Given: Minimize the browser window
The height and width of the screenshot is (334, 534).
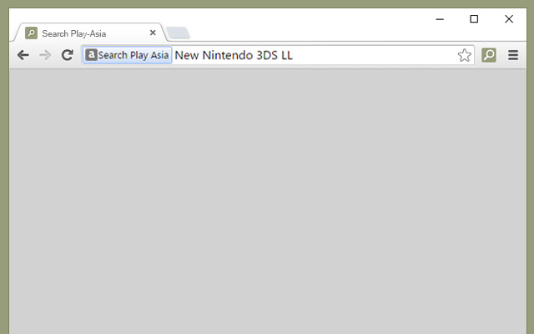Looking at the screenshot, I should coord(440,19).
